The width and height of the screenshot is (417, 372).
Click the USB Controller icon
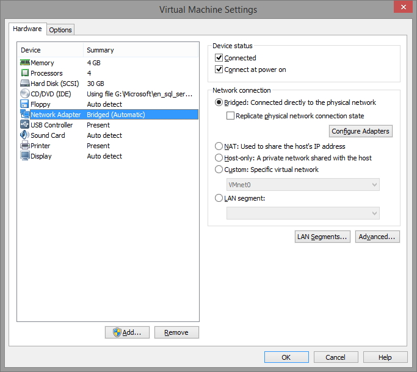[25, 125]
